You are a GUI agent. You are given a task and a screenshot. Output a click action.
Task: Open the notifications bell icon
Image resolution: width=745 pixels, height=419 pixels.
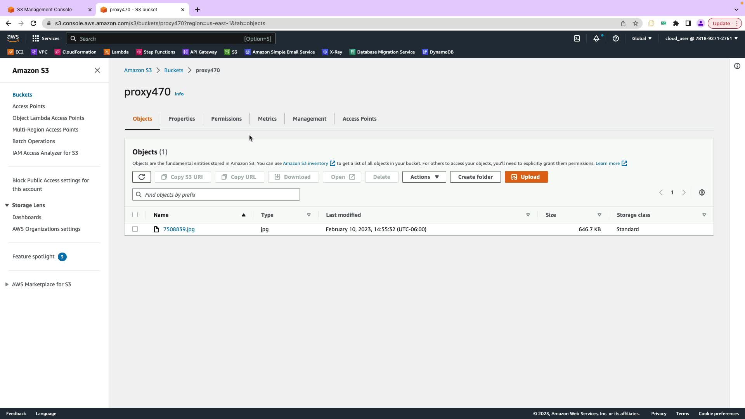click(x=596, y=38)
